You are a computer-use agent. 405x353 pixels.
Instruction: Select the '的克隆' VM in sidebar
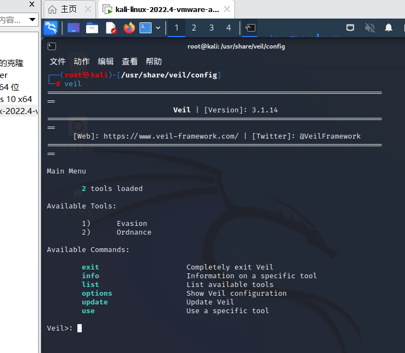[12, 63]
